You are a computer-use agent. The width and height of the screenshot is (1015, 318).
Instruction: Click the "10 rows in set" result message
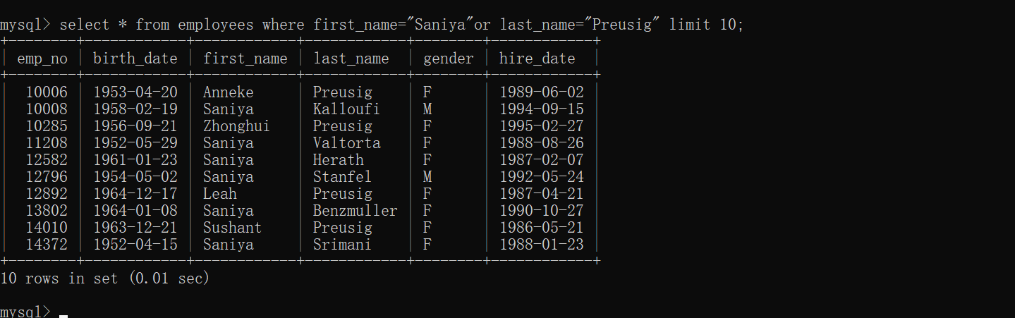[105, 279]
